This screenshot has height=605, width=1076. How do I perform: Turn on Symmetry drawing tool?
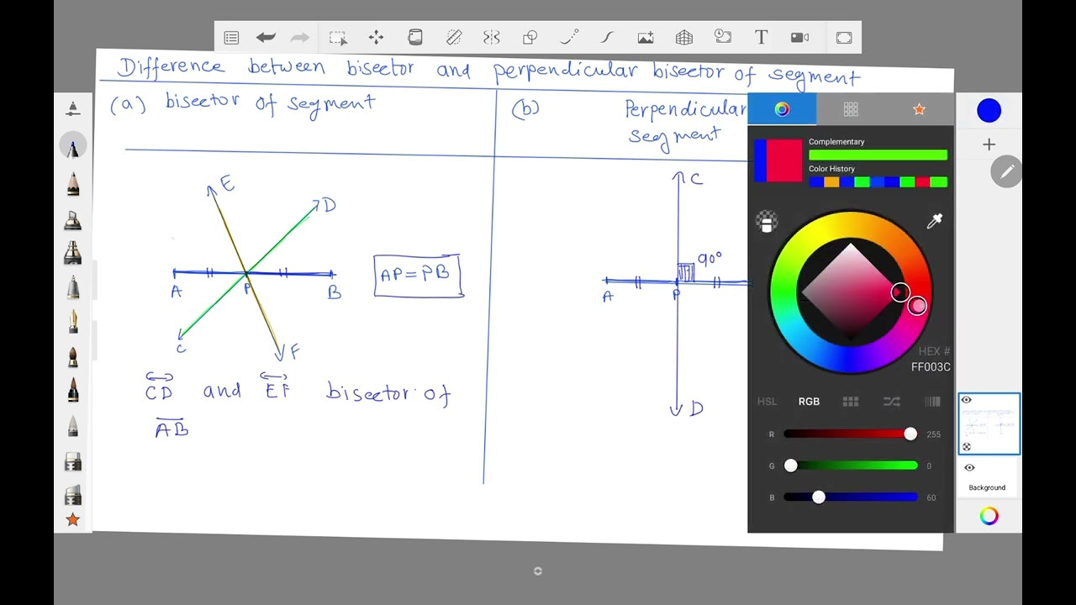click(x=492, y=38)
